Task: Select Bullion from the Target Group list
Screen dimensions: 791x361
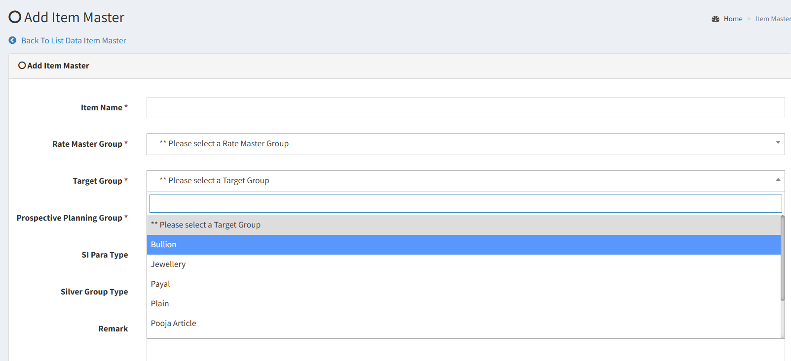Action: pyautogui.click(x=463, y=245)
